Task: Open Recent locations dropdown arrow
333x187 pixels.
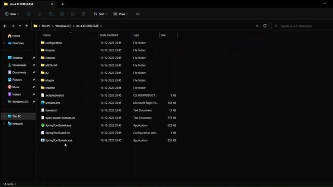Action: pos(20,26)
